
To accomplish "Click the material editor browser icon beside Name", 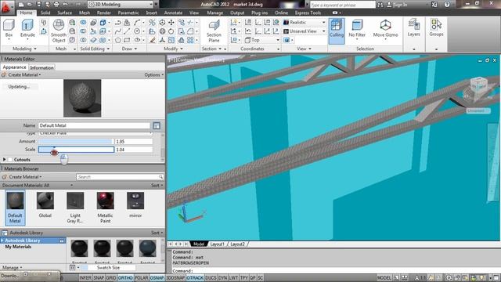I will point(157,125).
